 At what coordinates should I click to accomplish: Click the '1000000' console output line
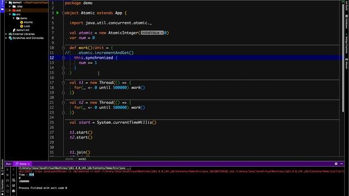tap(24, 181)
